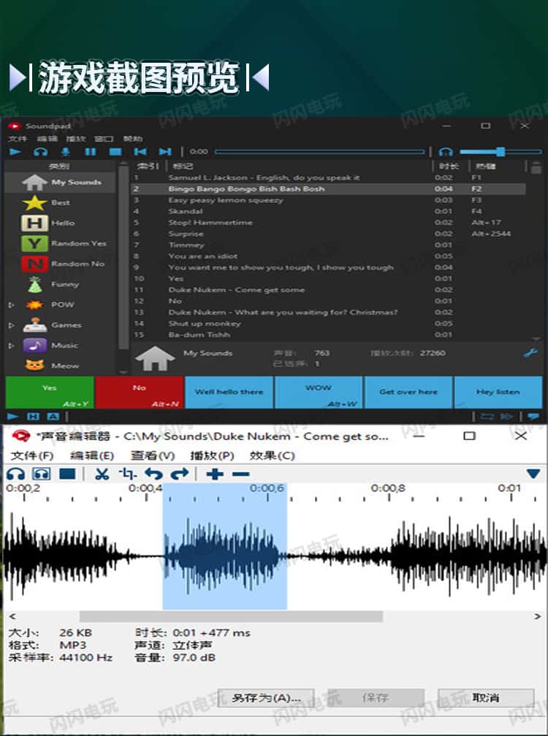Expand the Games category tree arrow
Image resolution: width=548 pixels, height=736 pixels.
click(x=11, y=325)
